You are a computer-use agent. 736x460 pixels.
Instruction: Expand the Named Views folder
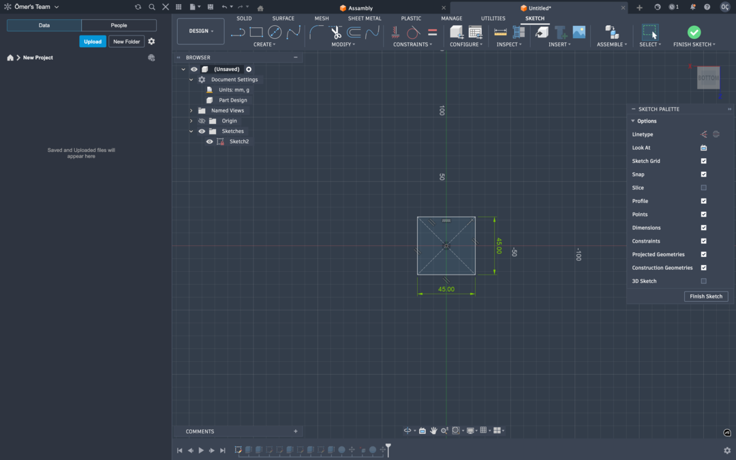(191, 110)
